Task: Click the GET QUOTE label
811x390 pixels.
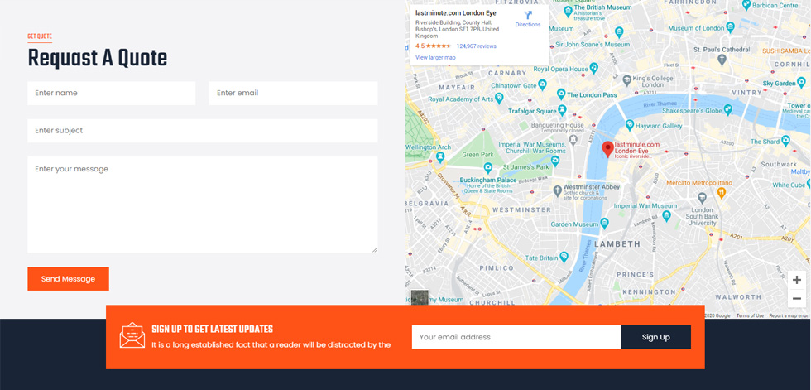Action: pyautogui.click(x=40, y=36)
